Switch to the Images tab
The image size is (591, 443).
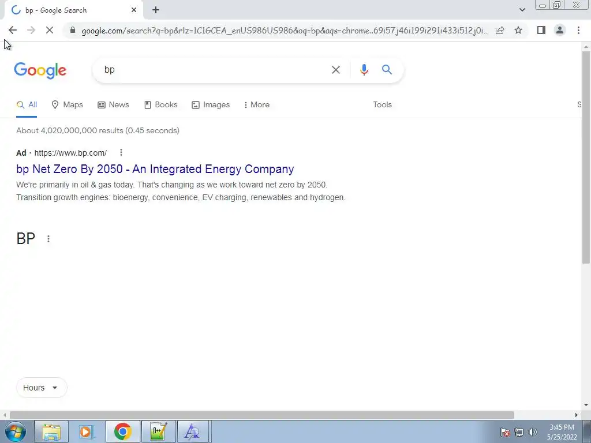coord(211,105)
